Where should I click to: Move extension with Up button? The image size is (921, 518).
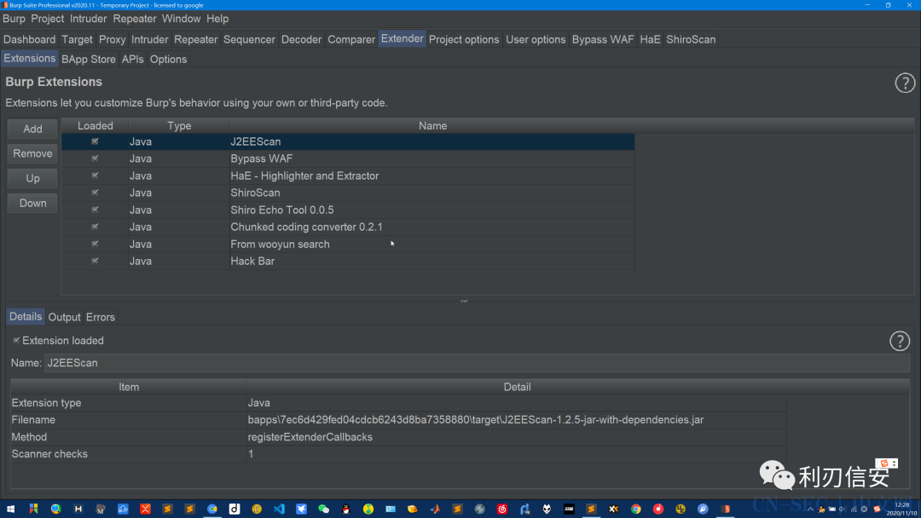pos(32,178)
